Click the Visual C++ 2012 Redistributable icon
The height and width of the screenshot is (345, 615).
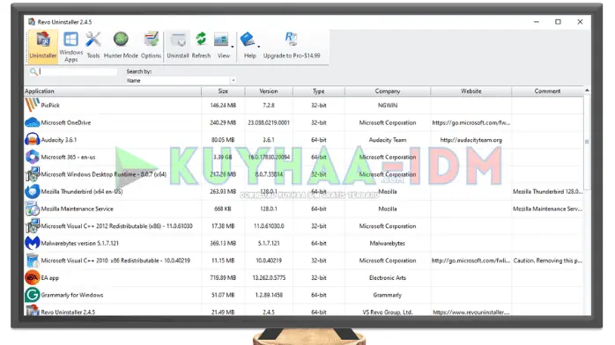click(33, 226)
